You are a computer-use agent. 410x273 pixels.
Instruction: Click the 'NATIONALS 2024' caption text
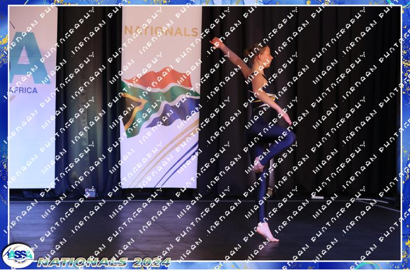(104, 262)
